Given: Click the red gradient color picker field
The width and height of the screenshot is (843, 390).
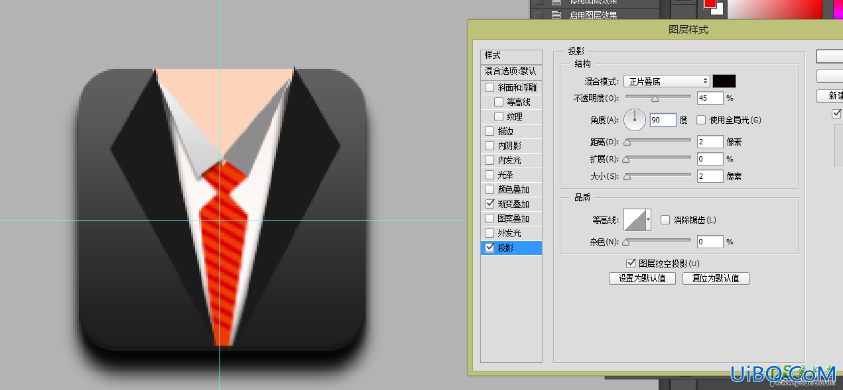Looking at the screenshot, I should pos(776,9).
